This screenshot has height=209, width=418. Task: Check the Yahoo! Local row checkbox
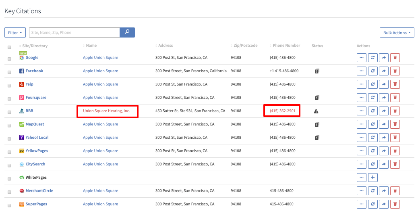[x=9, y=139]
